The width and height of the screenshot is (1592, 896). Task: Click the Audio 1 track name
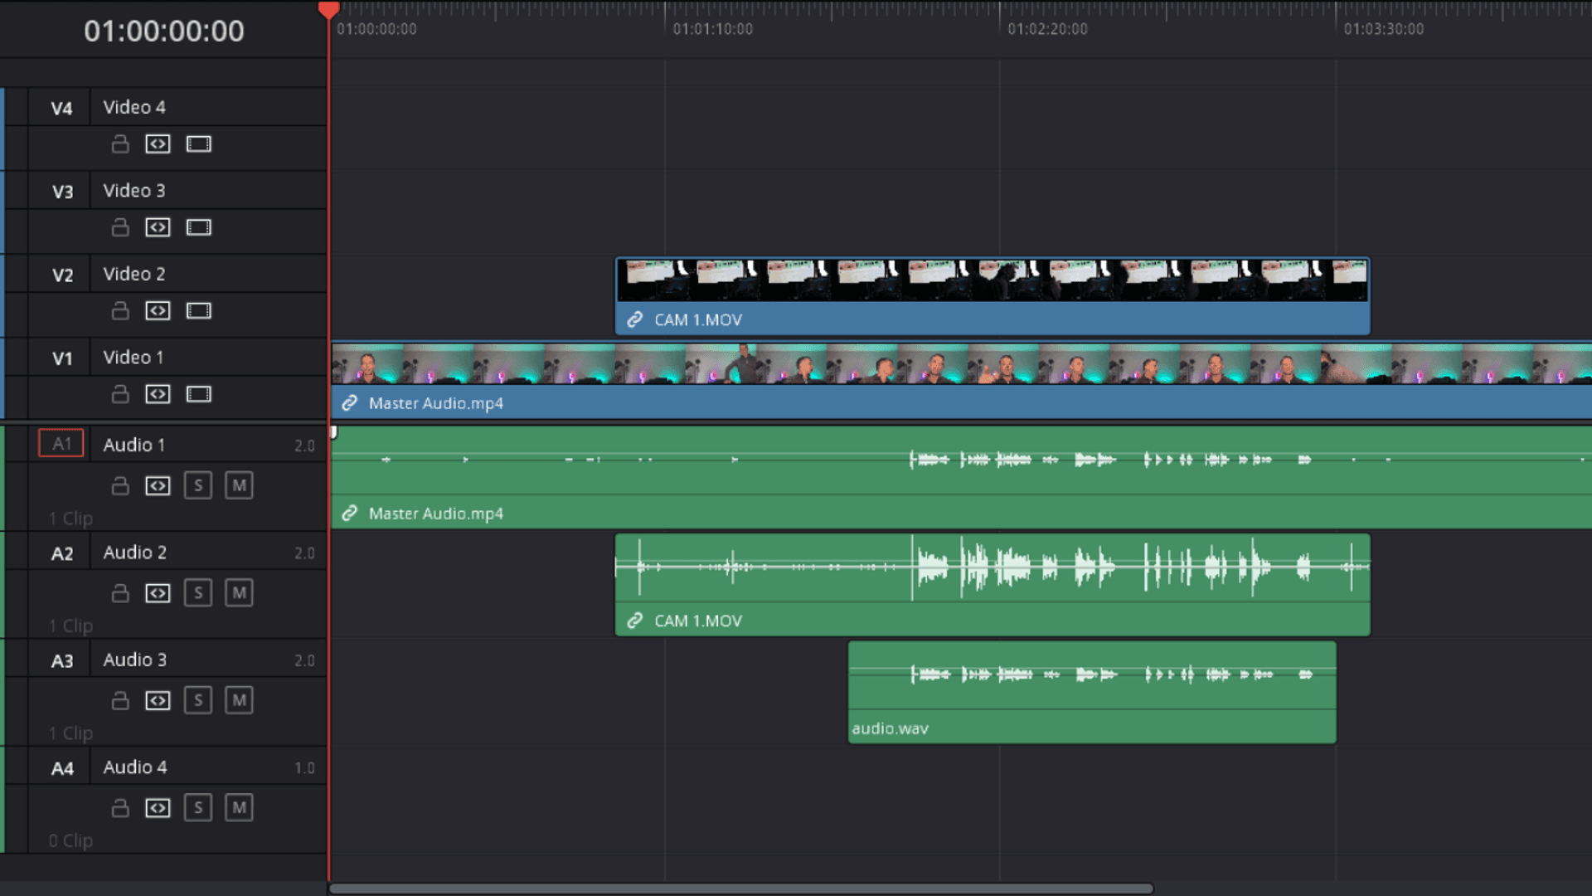click(134, 445)
